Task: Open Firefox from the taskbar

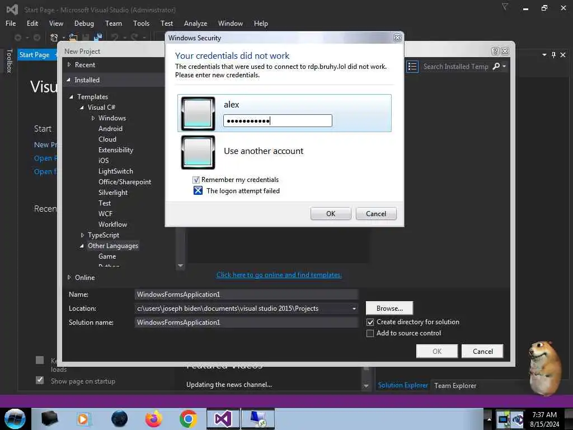Action: point(153,419)
